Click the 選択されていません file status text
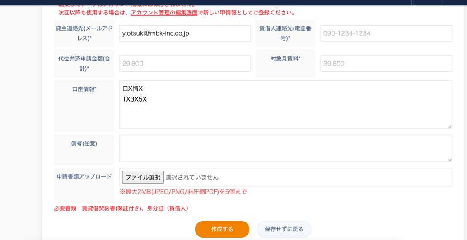Image resolution: width=467 pixels, height=240 pixels. pos(192,177)
